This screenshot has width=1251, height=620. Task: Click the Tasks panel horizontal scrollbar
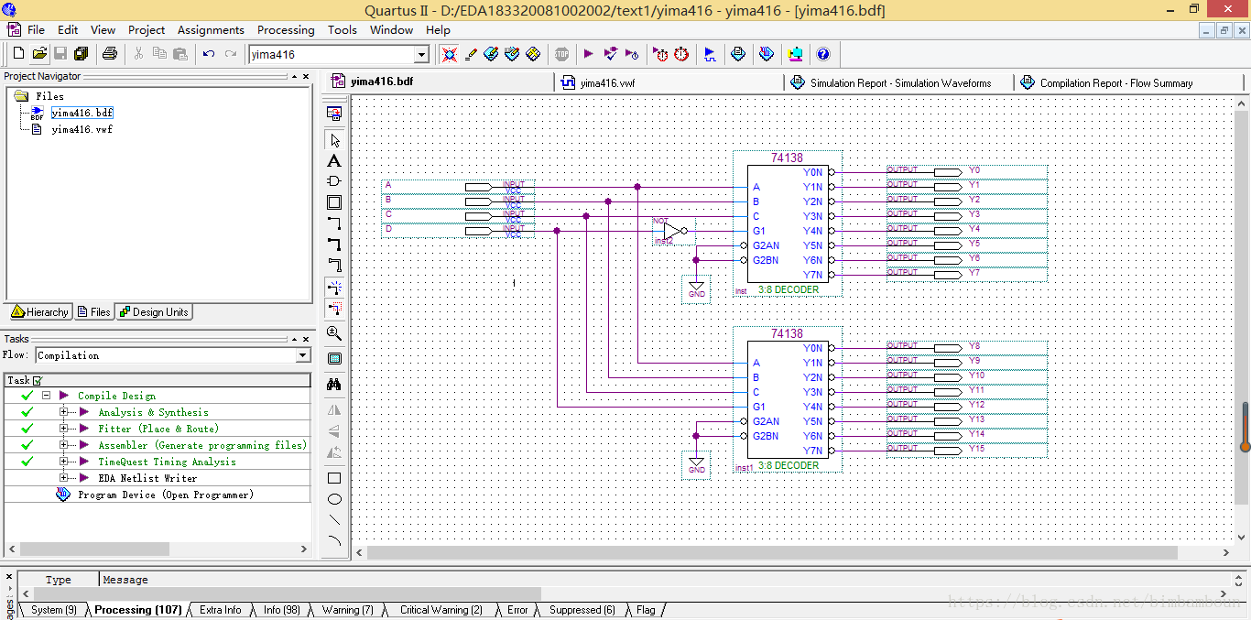coord(95,549)
